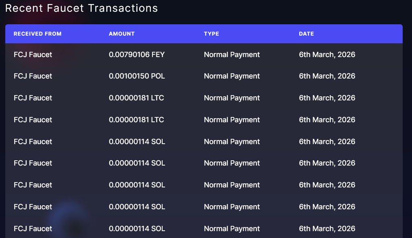Select the second 0.00000181 LTC amount
Viewport: 412px width, 238px height.
pos(136,120)
